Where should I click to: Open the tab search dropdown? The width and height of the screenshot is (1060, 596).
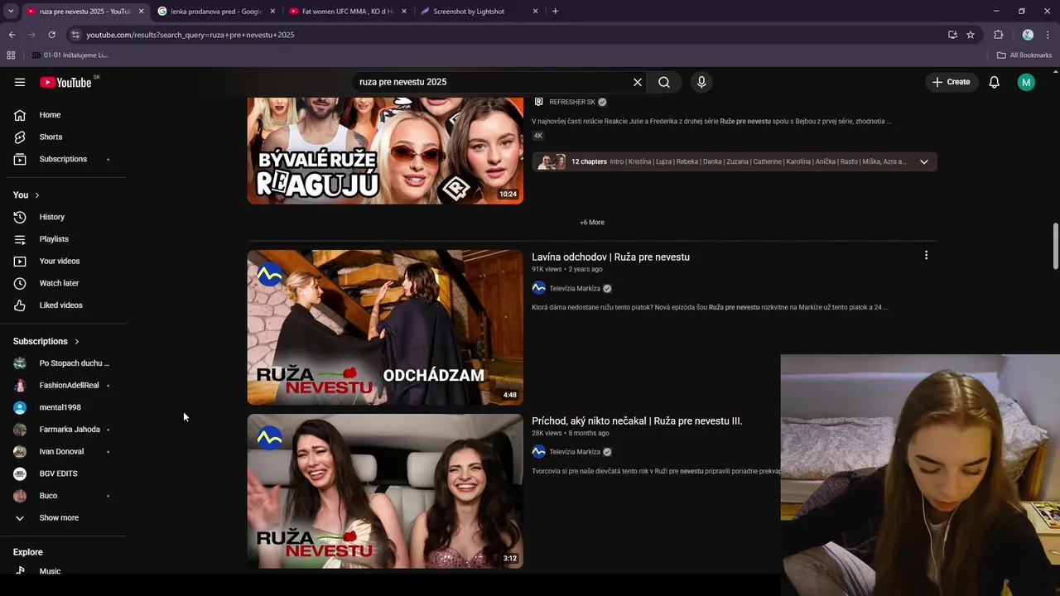11,12
